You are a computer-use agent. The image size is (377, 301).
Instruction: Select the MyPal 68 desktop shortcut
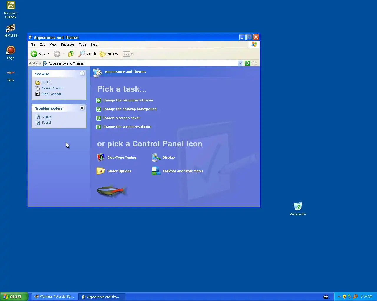coord(11,31)
